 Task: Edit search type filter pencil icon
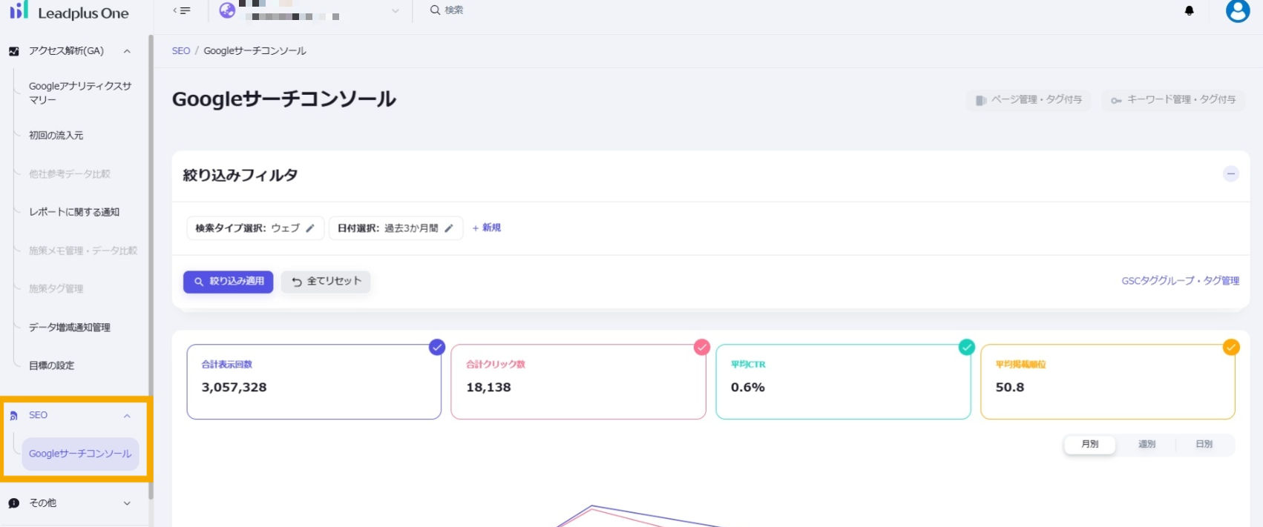click(310, 228)
